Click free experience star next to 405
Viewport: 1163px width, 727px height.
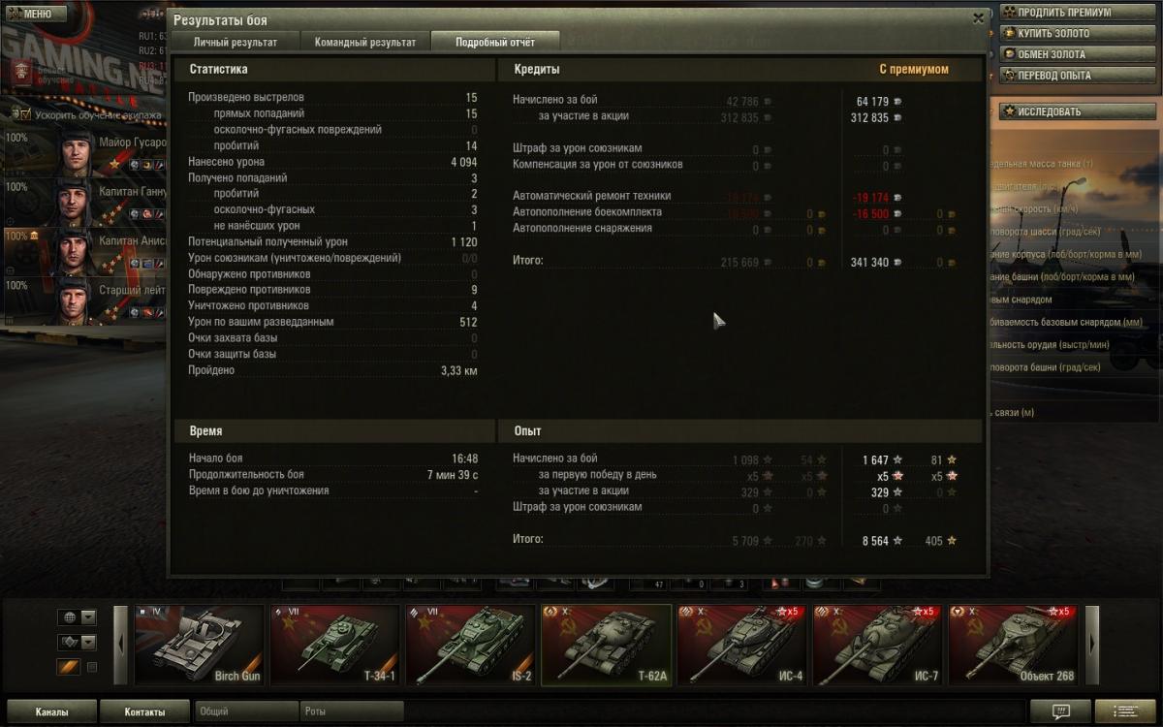click(x=952, y=541)
